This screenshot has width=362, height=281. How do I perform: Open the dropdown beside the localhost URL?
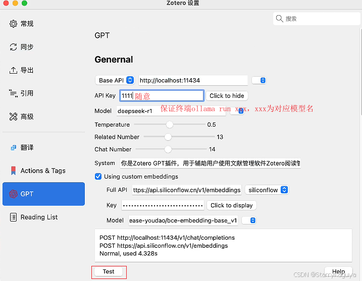[259, 80]
